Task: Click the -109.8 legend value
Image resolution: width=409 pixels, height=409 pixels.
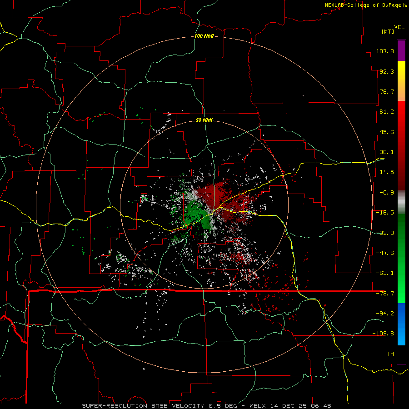Action: click(x=383, y=334)
